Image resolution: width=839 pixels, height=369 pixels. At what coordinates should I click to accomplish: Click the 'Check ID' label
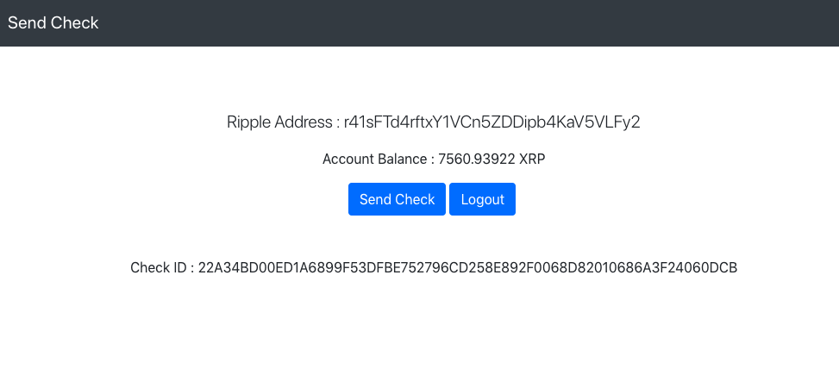[159, 268]
